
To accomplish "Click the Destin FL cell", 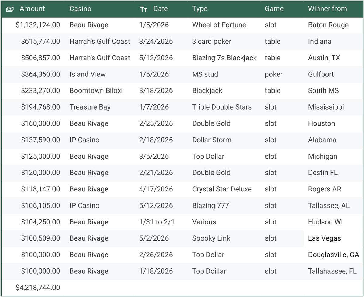I will [323, 172].
